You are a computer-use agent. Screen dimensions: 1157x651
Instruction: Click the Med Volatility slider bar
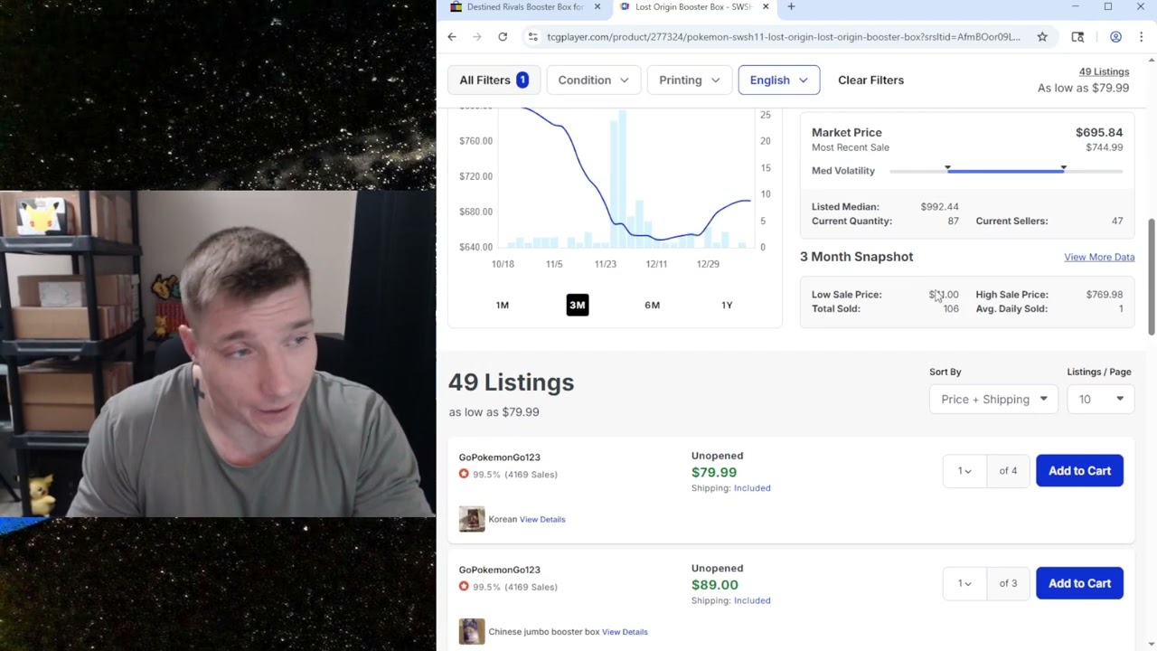1005,170
